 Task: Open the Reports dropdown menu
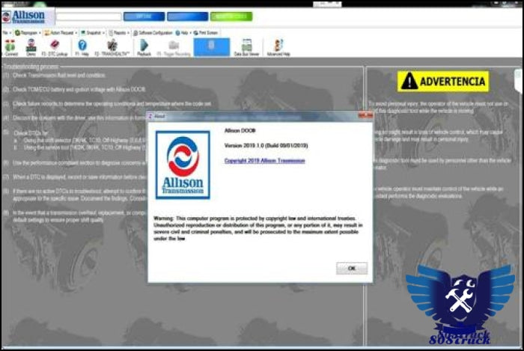pos(119,33)
